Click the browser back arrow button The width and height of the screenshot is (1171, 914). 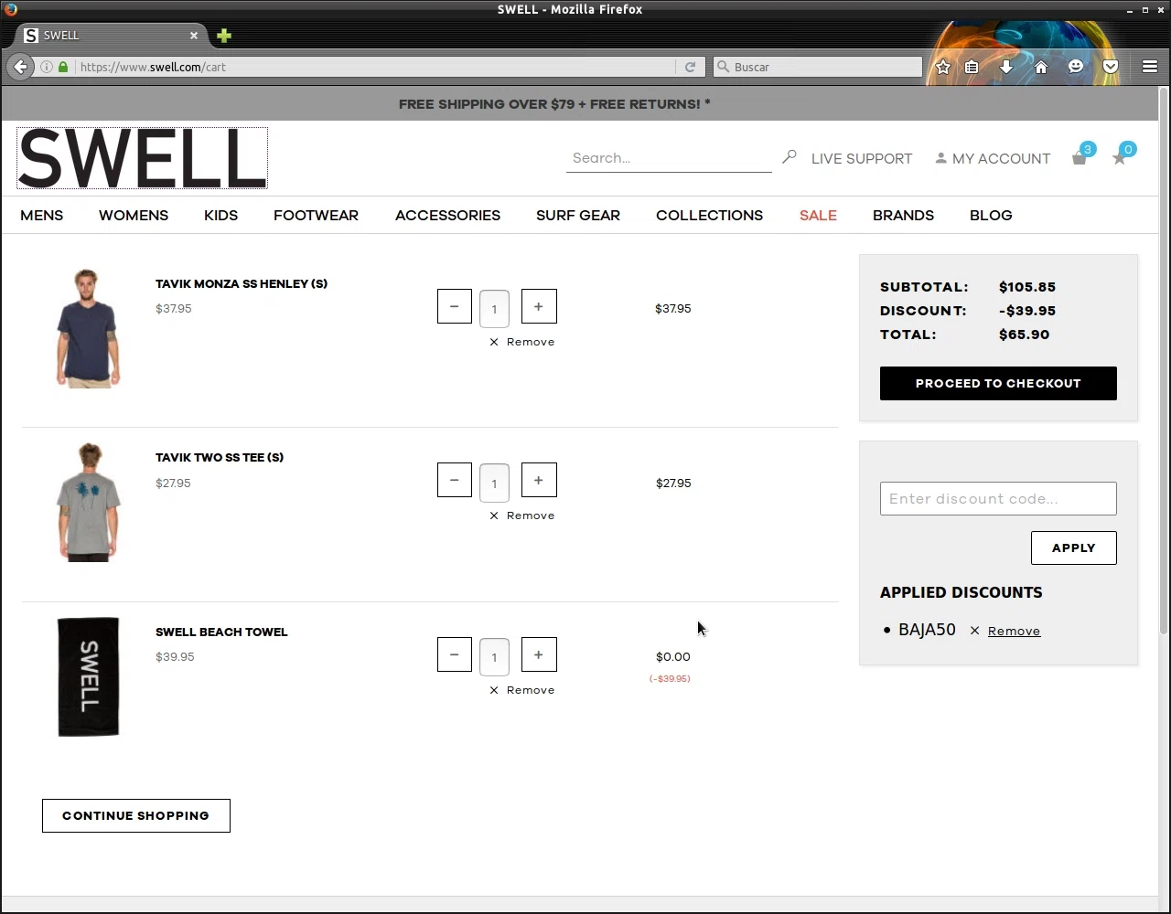pos(20,67)
